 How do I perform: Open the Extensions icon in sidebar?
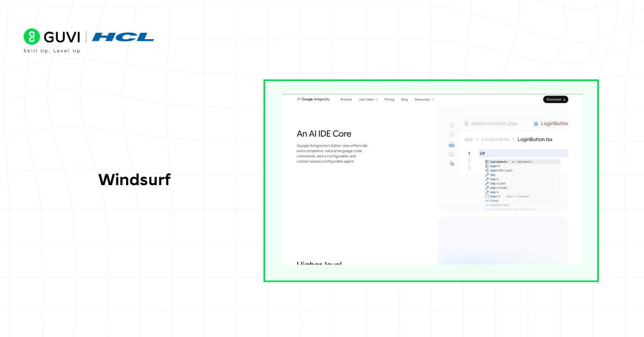click(x=451, y=163)
